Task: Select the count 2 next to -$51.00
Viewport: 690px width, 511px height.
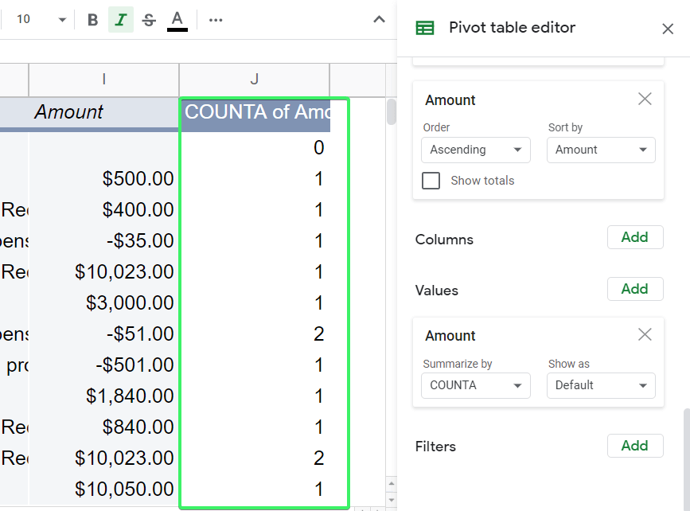Action: click(x=255, y=334)
